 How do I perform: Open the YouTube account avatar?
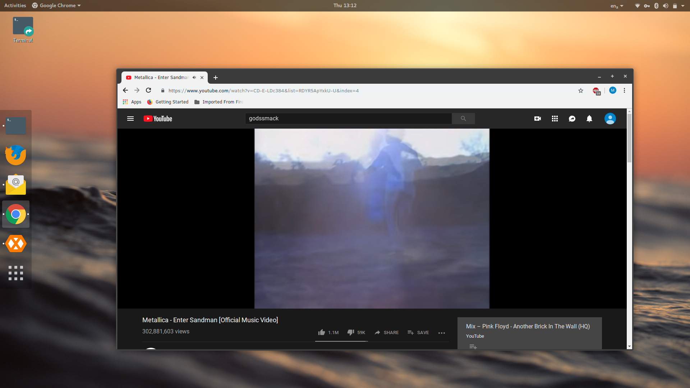pyautogui.click(x=610, y=119)
